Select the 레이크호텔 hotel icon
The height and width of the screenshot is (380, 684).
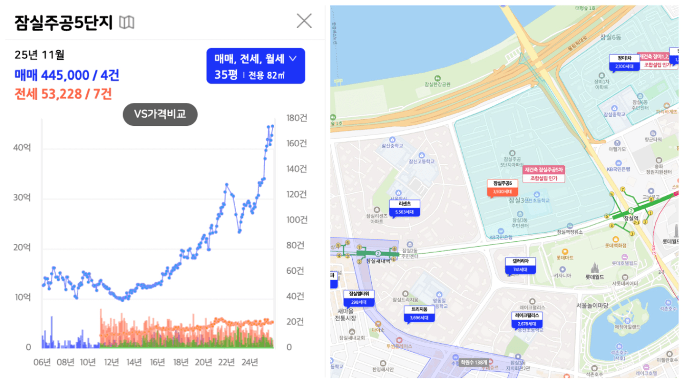tap(647, 367)
